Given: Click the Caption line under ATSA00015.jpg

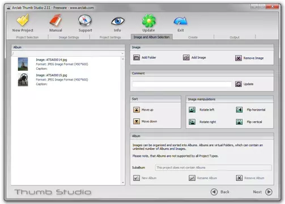Looking at the screenshot, I should (x=41, y=84).
